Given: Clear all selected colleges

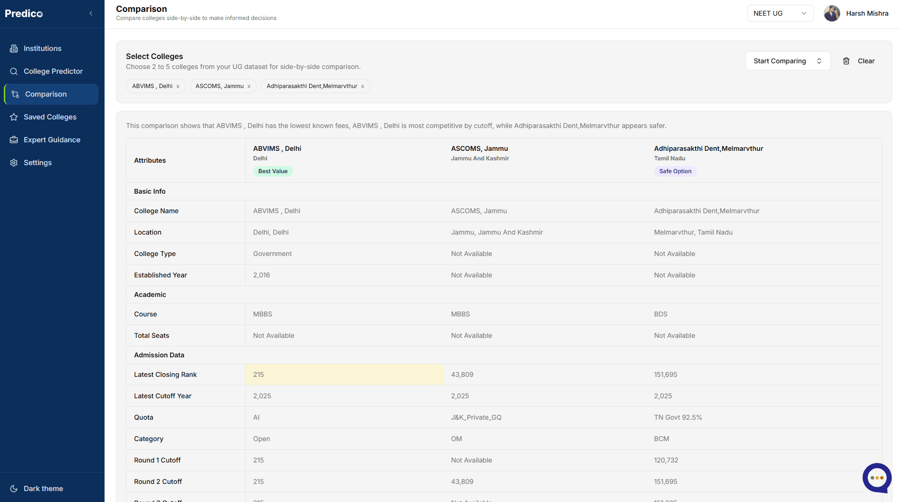Looking at the screenshot, I should 859,61.
